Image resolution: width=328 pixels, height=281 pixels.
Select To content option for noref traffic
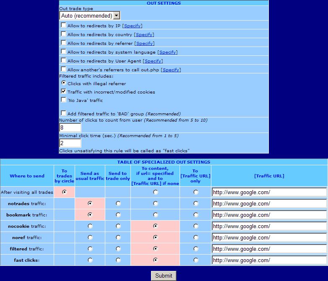pyautogui.click(x=156, y=237)
